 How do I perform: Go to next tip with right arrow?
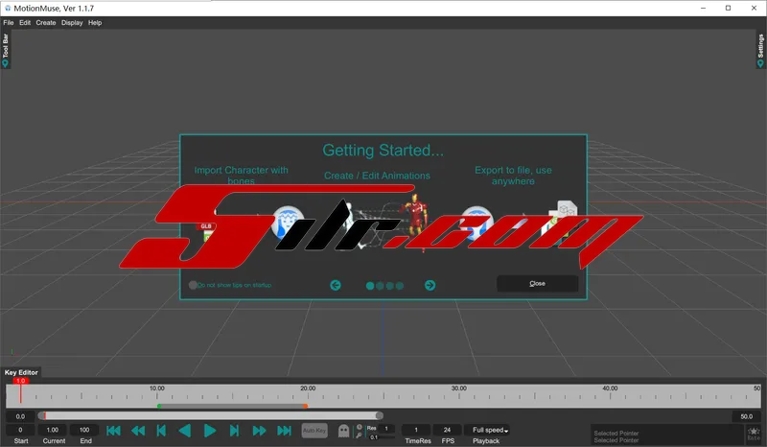click(430, 285)
